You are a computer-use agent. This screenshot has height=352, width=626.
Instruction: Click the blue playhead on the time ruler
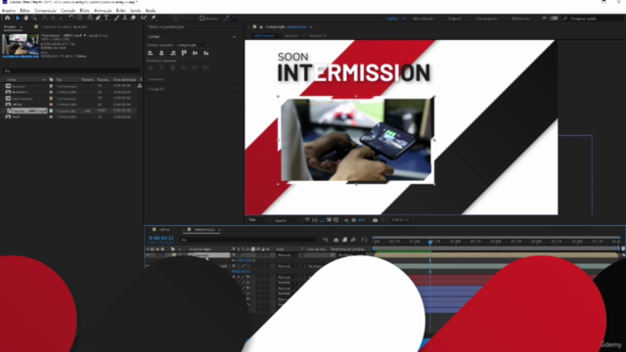pyautogui.click(x=430, y=242)
